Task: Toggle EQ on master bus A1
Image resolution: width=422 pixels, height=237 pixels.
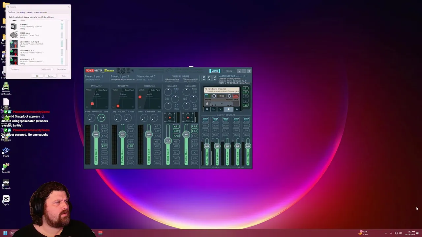Action: [205, 130]
